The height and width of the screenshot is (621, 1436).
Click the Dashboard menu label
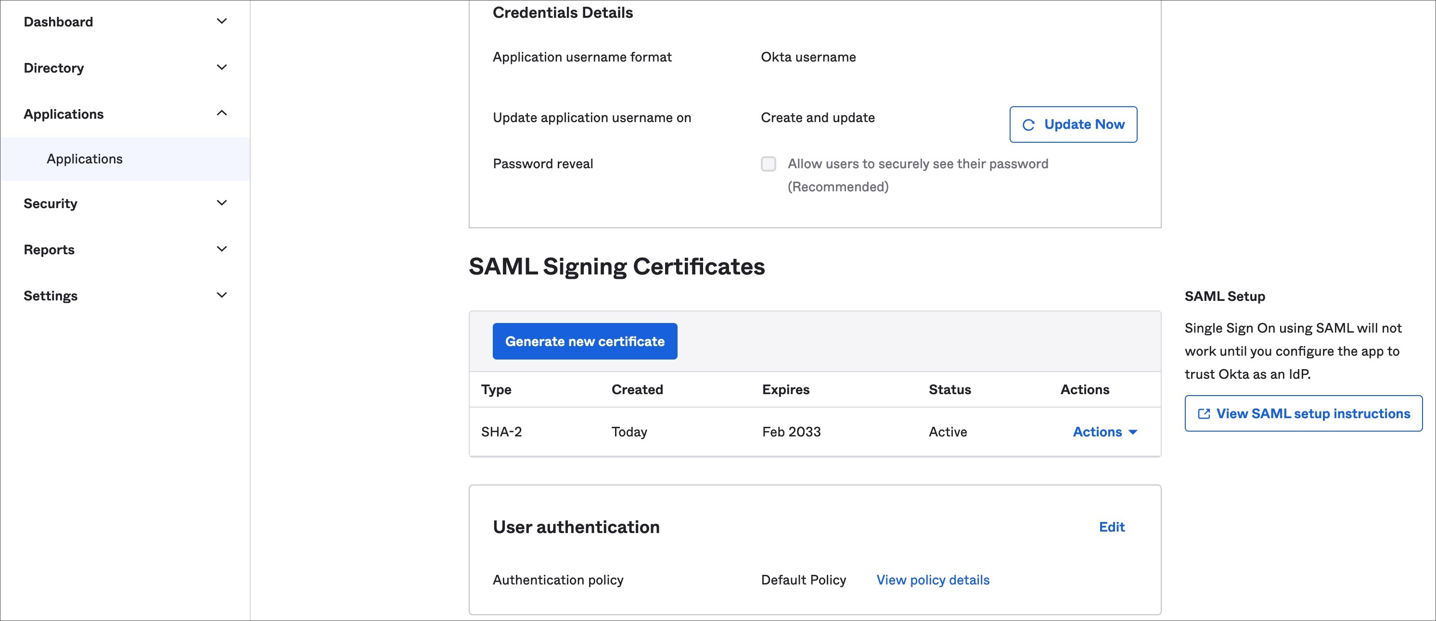59,22
